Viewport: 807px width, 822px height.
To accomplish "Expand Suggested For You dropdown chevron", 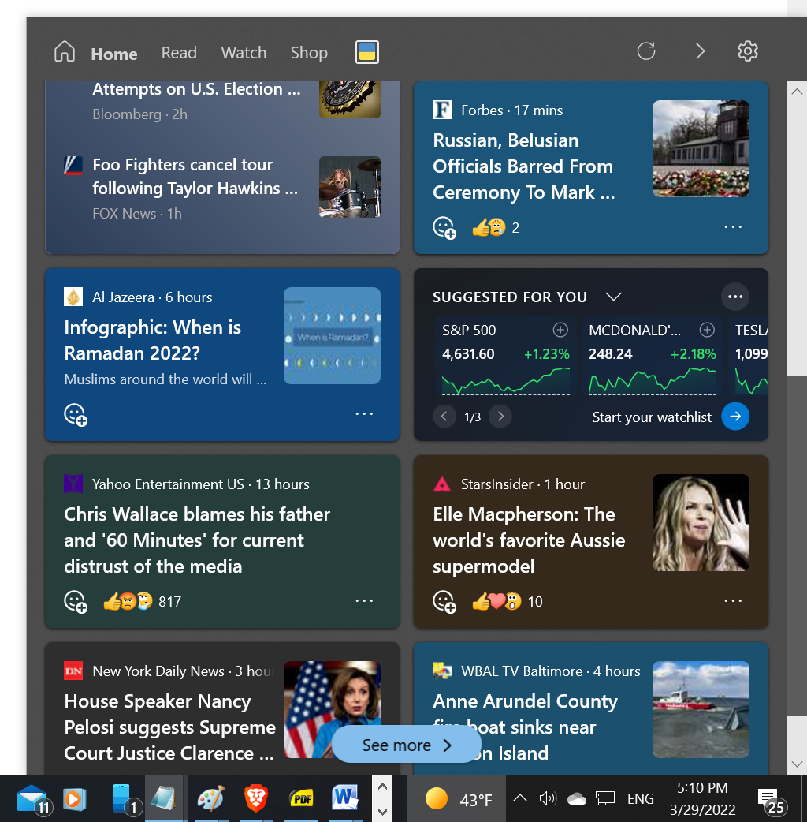I will 613,297.
